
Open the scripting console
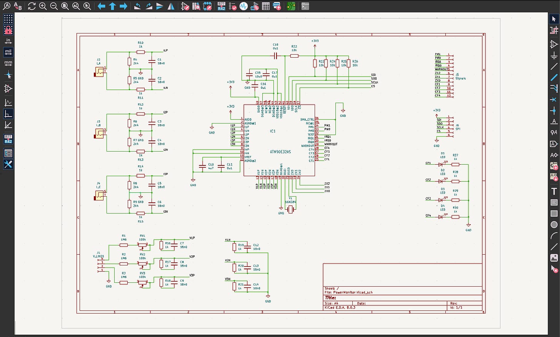(x=305, y=6)
